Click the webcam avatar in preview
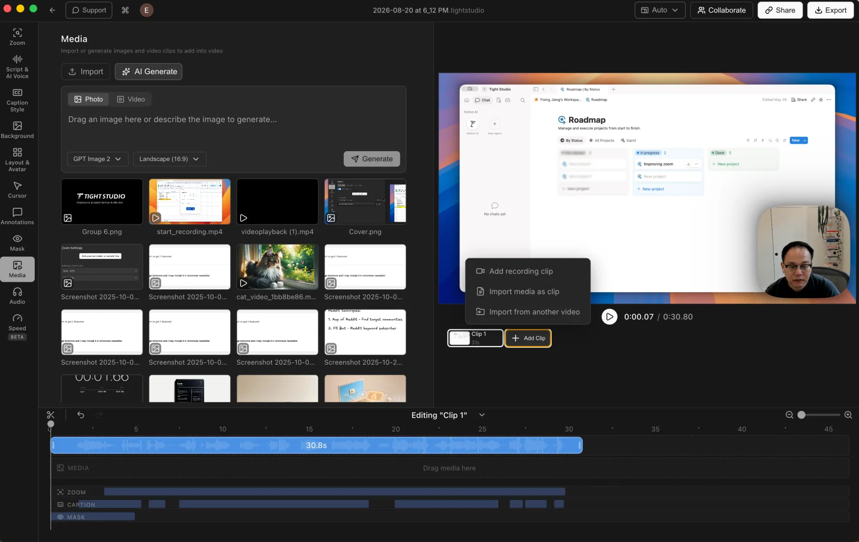The image size is (859, 542). tap(804, 252)
